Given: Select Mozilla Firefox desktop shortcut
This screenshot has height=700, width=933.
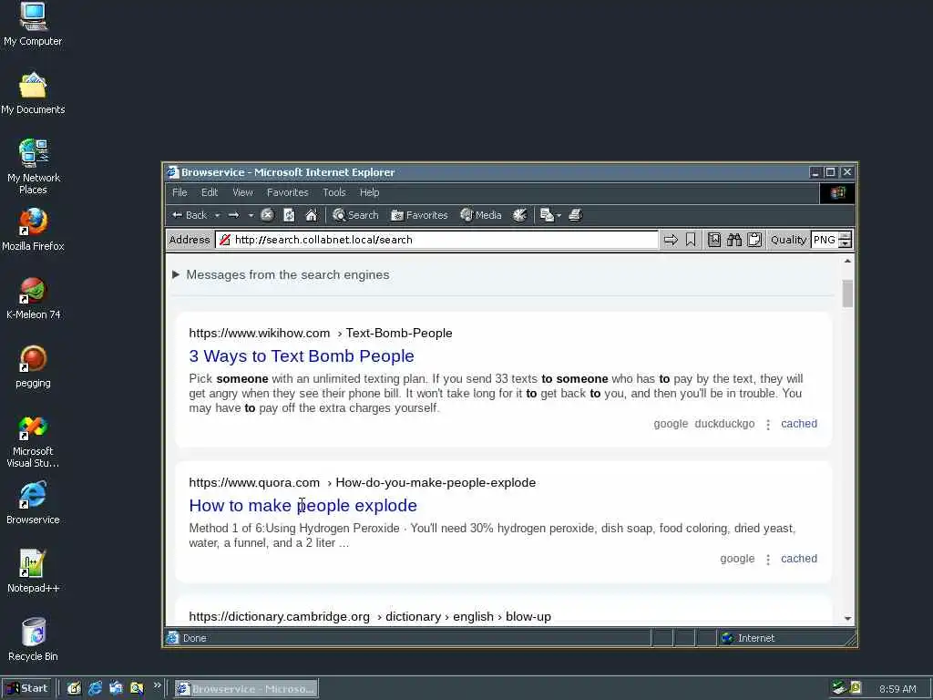Looking at the screenshot, I should point(33,230).
